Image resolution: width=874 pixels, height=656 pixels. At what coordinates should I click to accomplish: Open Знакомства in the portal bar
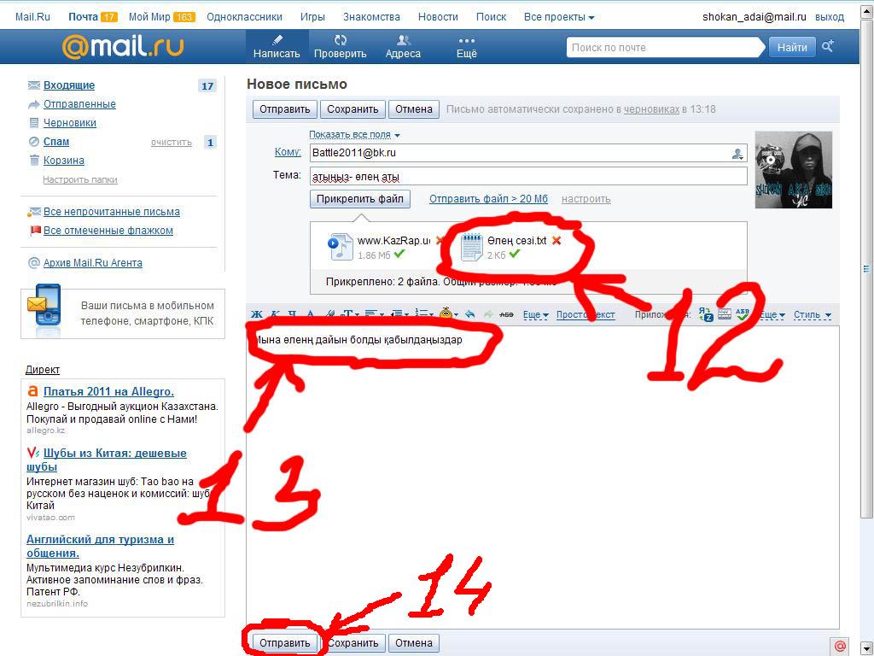pos(372,17)
